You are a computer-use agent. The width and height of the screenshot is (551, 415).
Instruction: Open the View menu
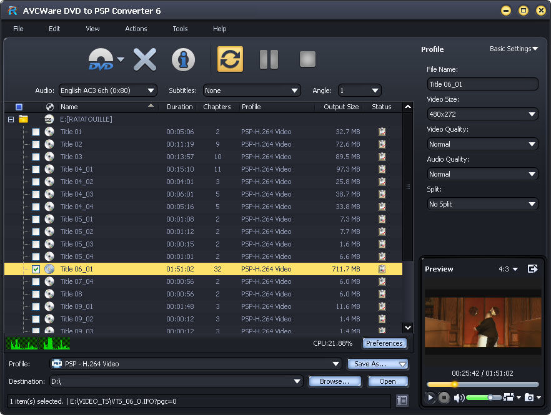point(92,29)
